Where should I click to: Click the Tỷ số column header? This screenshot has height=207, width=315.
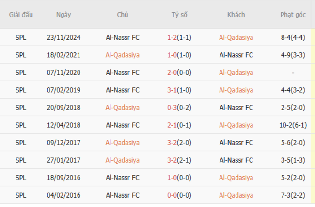[179, 15]
